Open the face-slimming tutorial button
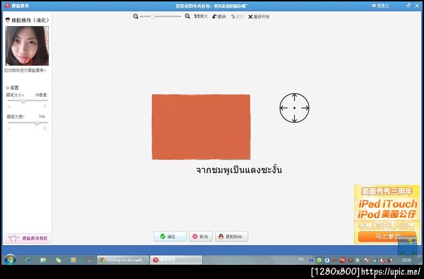Viewport: 424px width, 279px height. pos(27,238)
